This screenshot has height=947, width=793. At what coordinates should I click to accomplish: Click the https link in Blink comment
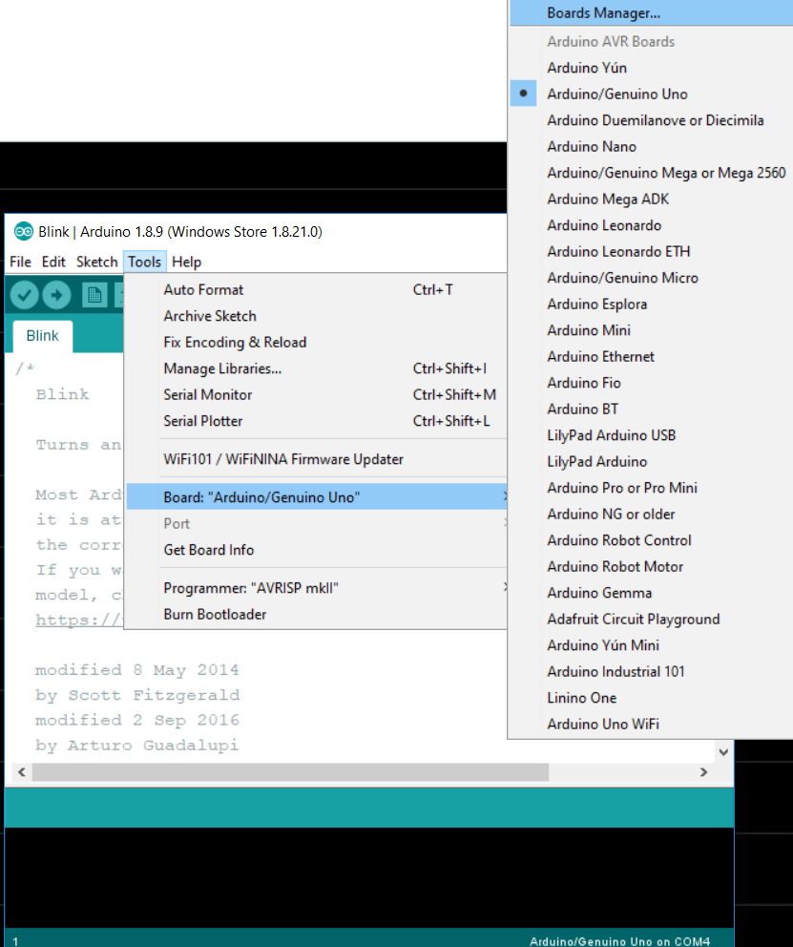[79, 621]
